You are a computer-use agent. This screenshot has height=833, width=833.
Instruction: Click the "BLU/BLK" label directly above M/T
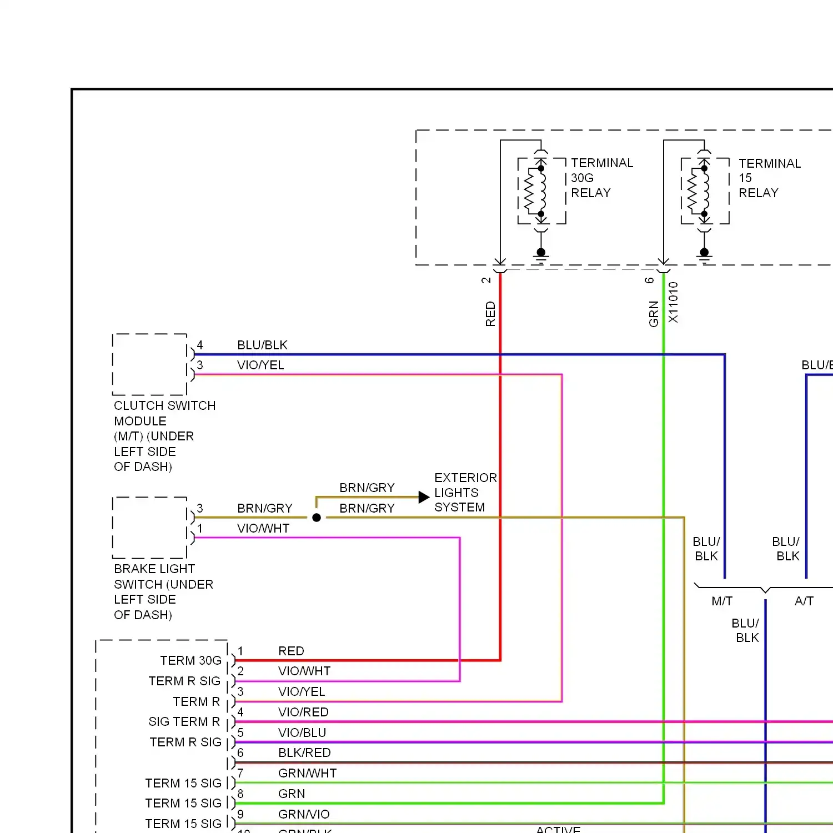(x=706, y=549)
